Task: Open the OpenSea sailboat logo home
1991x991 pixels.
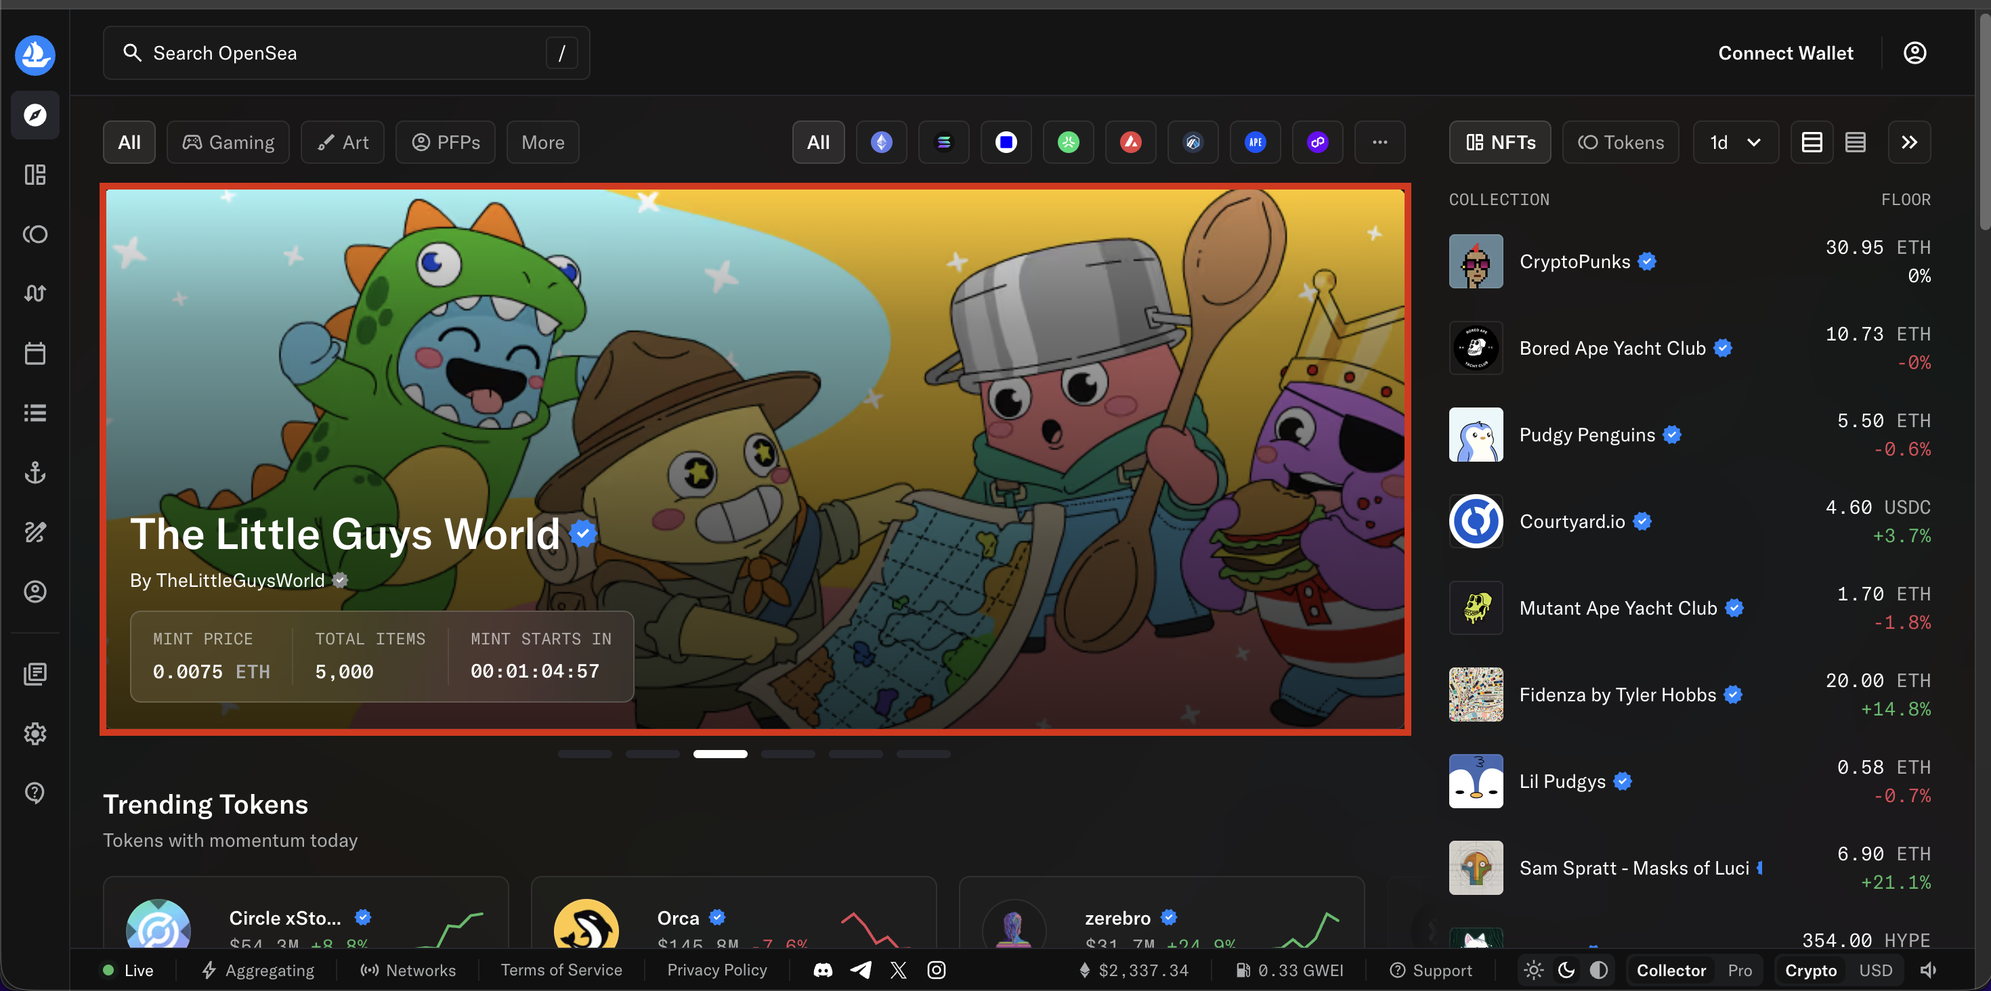Action: [35, 55]
